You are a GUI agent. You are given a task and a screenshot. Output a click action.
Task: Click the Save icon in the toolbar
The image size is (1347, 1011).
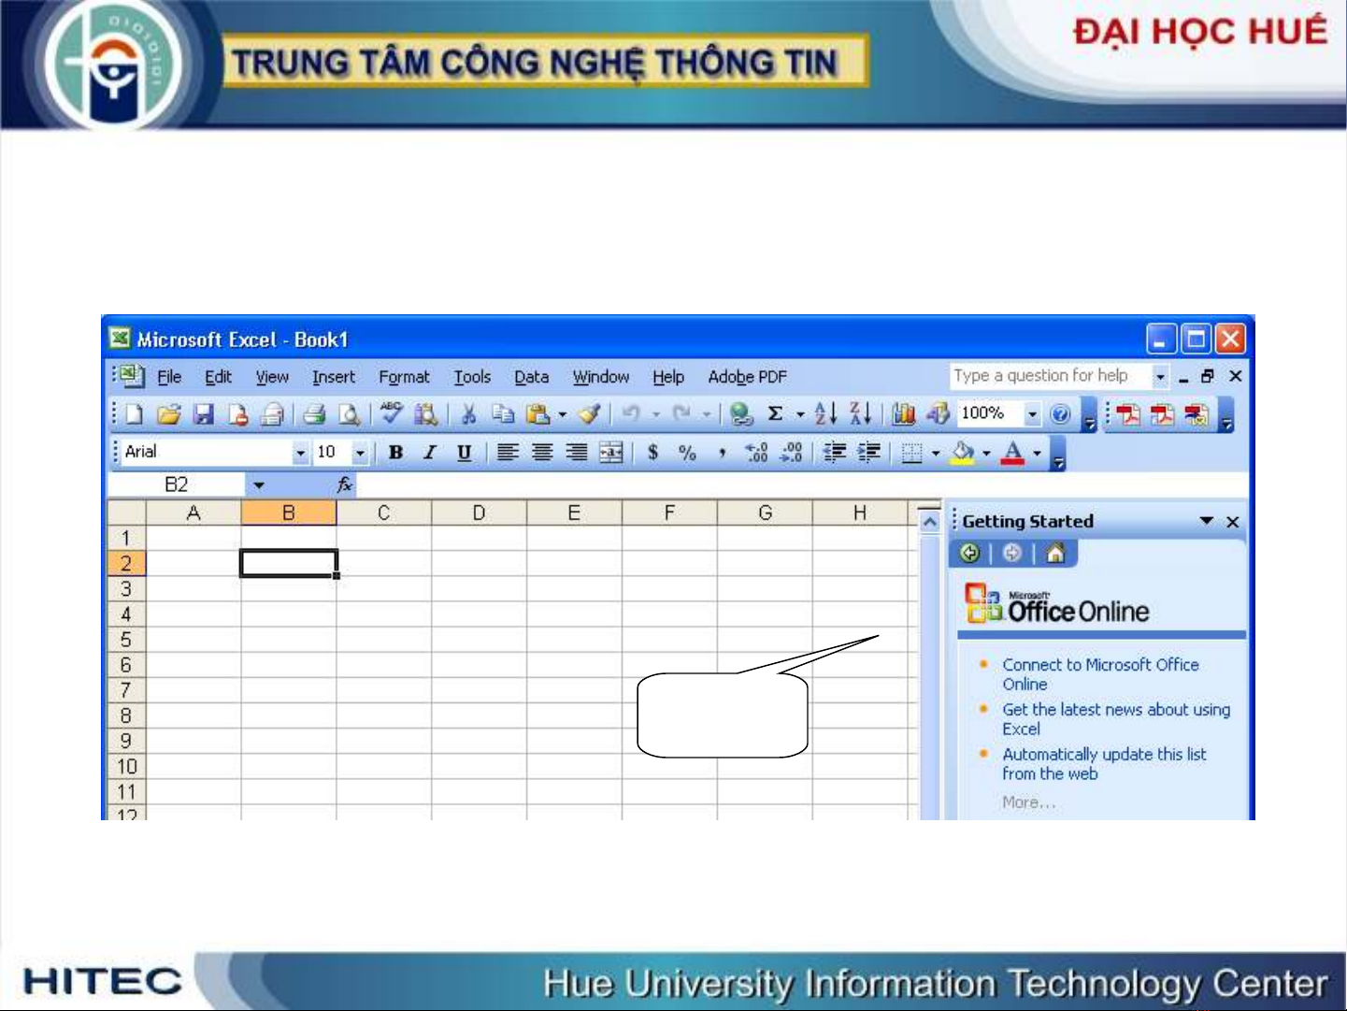click(203, 414)
